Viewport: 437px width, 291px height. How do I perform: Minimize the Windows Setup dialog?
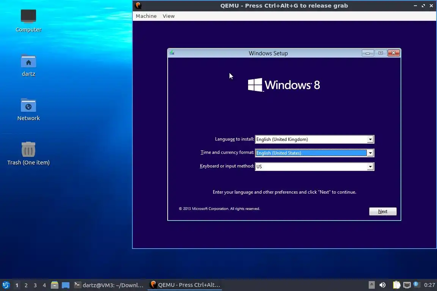coord(368,53)
